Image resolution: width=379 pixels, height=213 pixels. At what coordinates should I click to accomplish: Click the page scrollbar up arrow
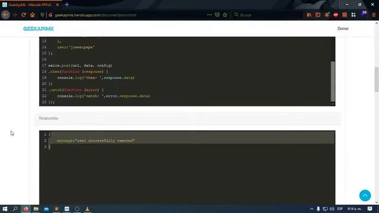coord(377,23)
